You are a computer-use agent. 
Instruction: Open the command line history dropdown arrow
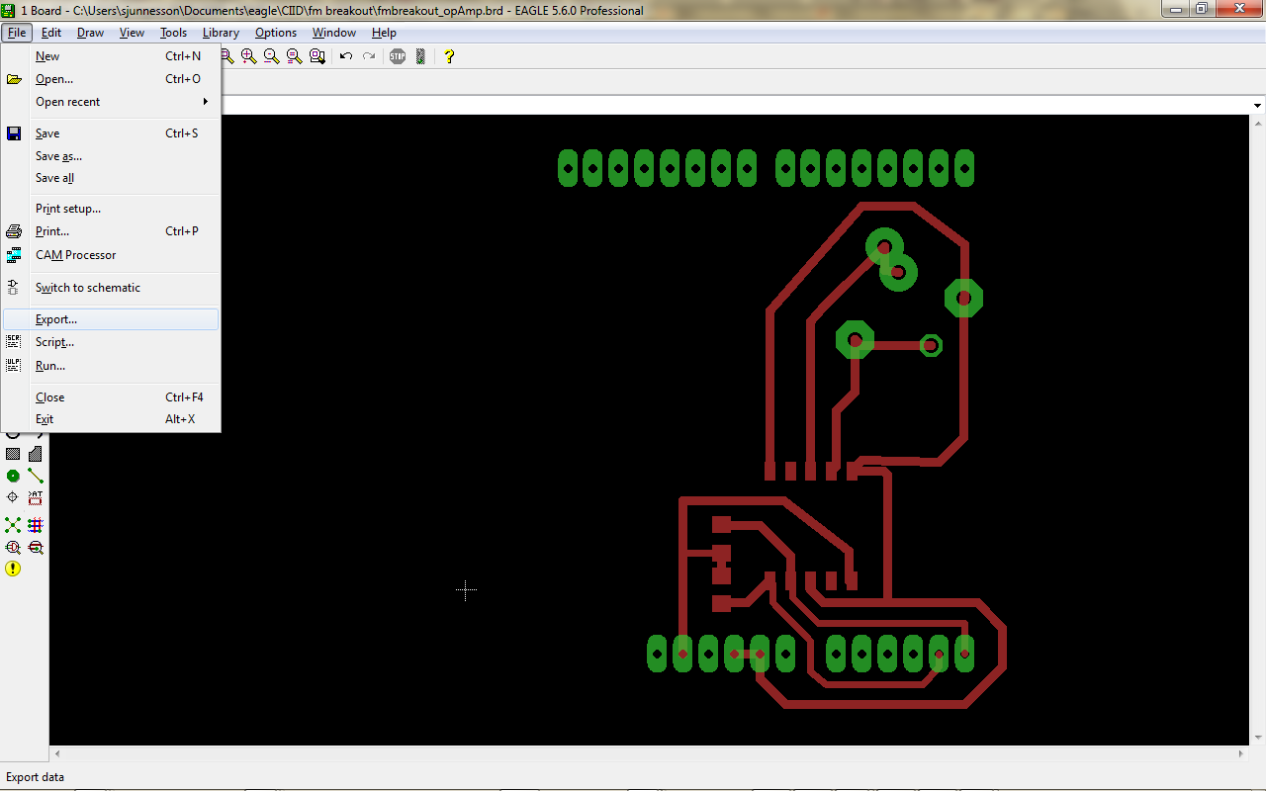(x=1257, y=106)
